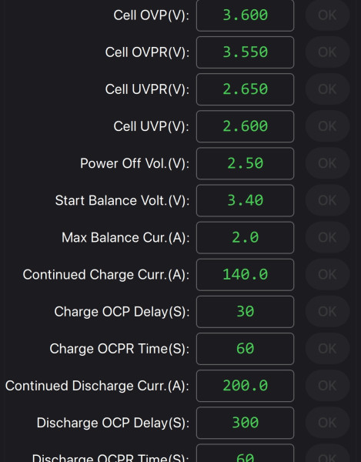
Task: Confirm Power Off Vol.(V) using OK
Action: click(327, 163)
